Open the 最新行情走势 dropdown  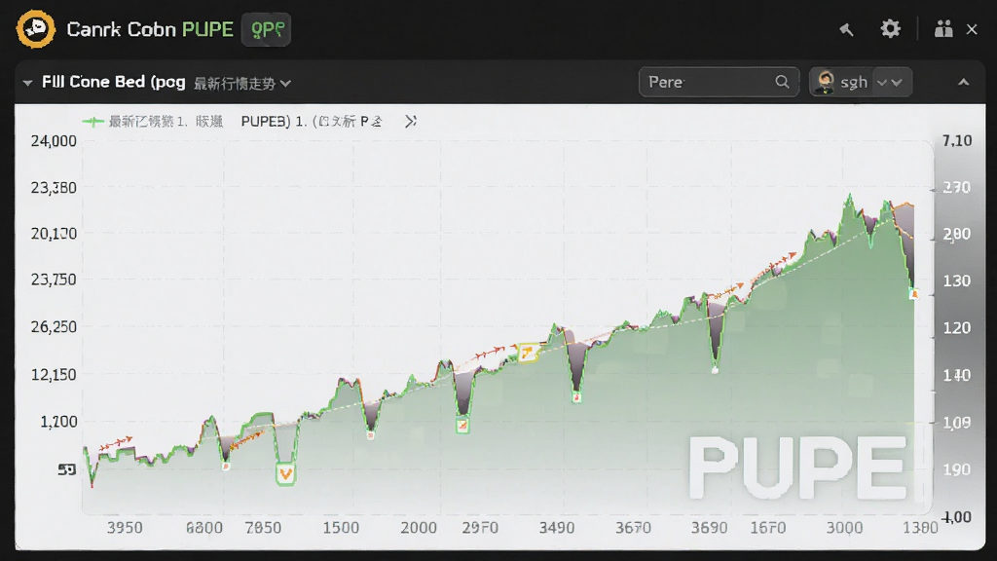coord(242,84)
